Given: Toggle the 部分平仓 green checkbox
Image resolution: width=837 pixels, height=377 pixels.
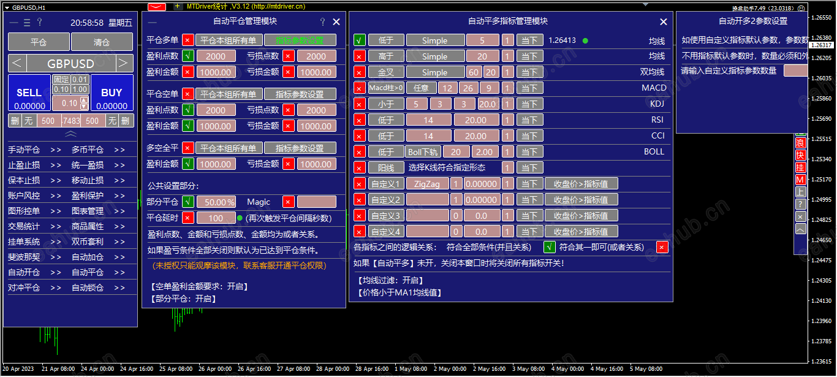Looking at the screenshot, I should click(188, 202).
